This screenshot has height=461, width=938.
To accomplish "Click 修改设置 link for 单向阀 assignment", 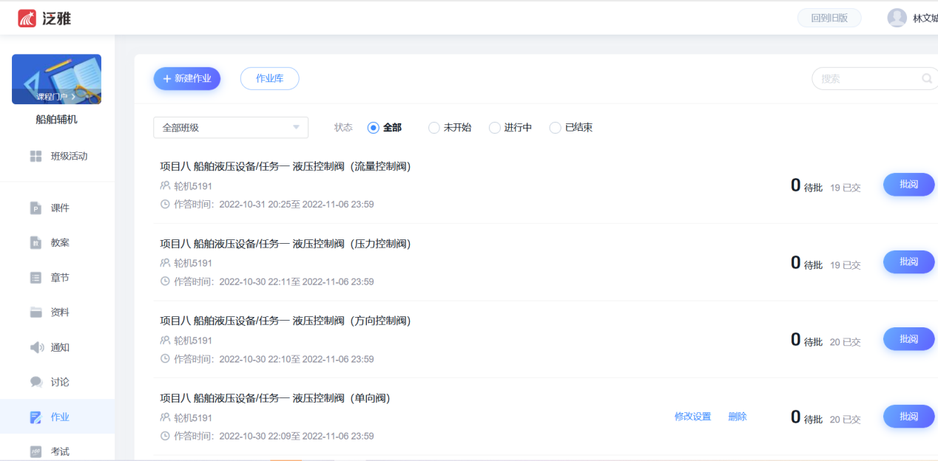I will pos(692,417).
